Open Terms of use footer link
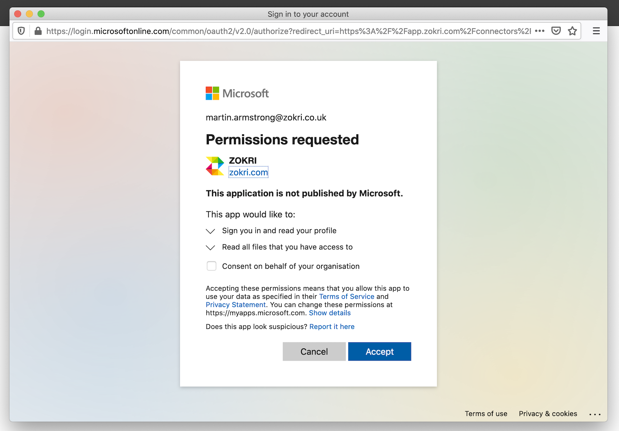 (486, 414)
